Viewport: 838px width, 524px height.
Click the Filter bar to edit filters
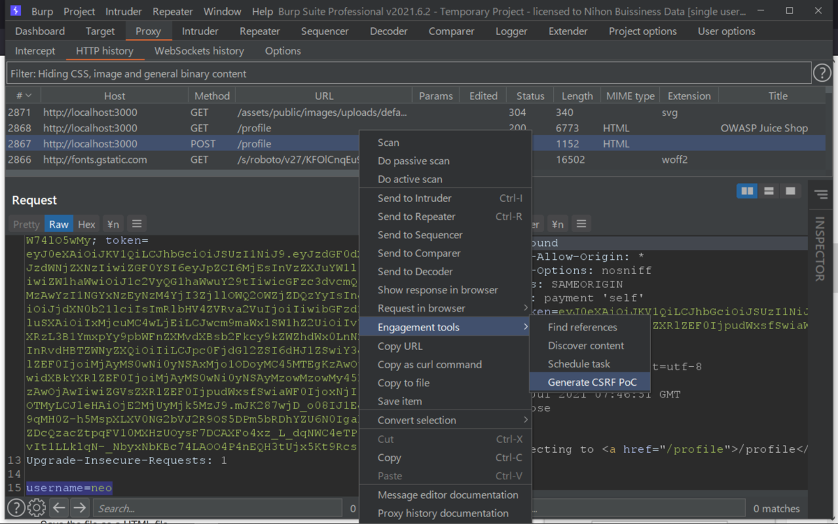[409, 73]
